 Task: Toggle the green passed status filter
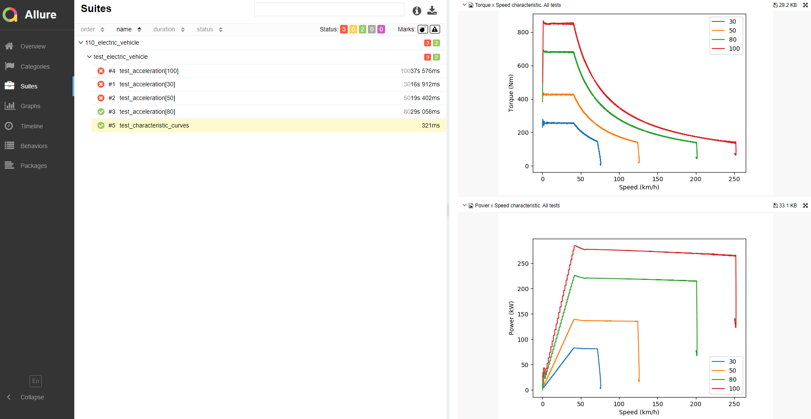pyautogui.click(x=362, y=29)
